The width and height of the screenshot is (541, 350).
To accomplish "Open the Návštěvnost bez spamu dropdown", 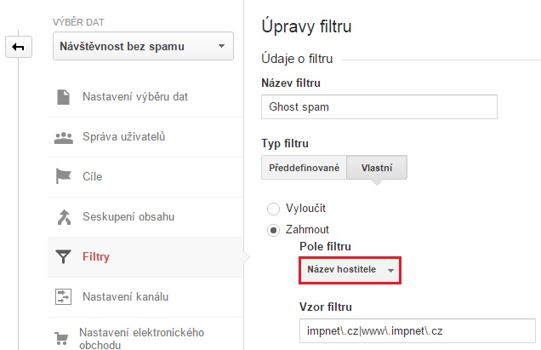I will pos(143,46).
